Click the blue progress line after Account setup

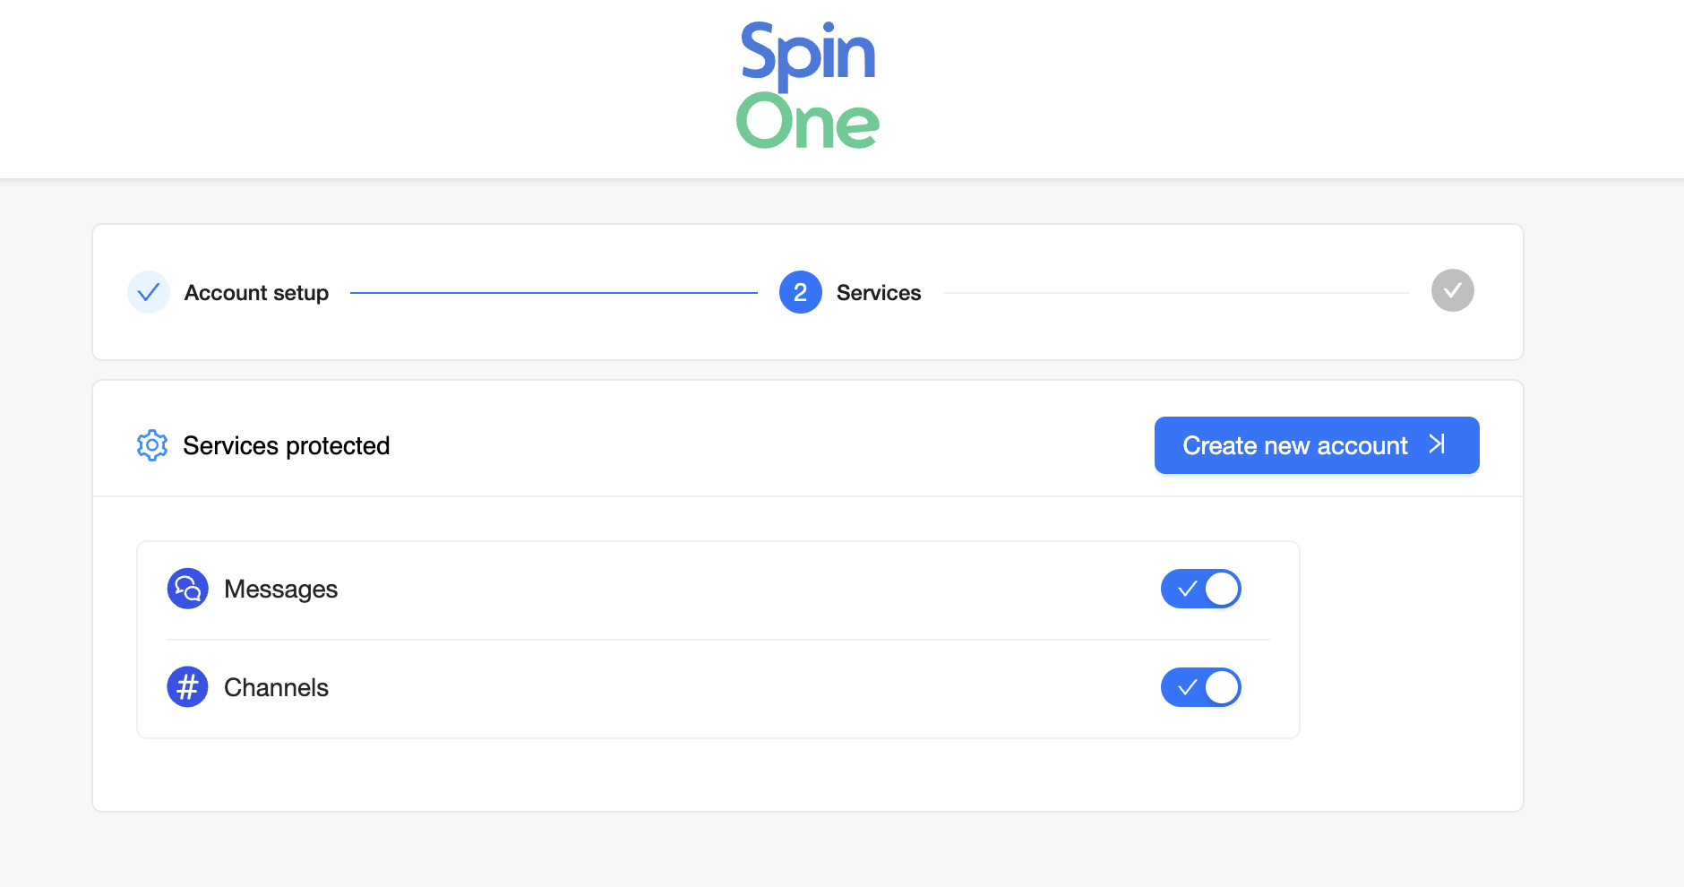pyautogui.click(x=554, y=293)
